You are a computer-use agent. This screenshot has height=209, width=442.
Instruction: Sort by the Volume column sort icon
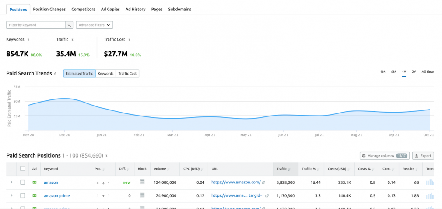pos(169,169)
